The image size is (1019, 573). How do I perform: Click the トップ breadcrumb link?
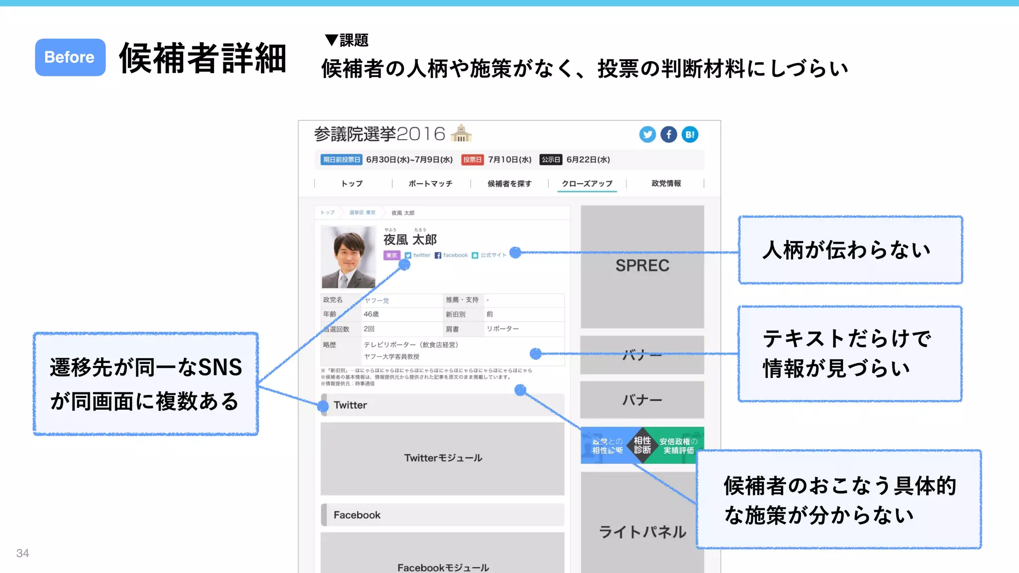327,212
